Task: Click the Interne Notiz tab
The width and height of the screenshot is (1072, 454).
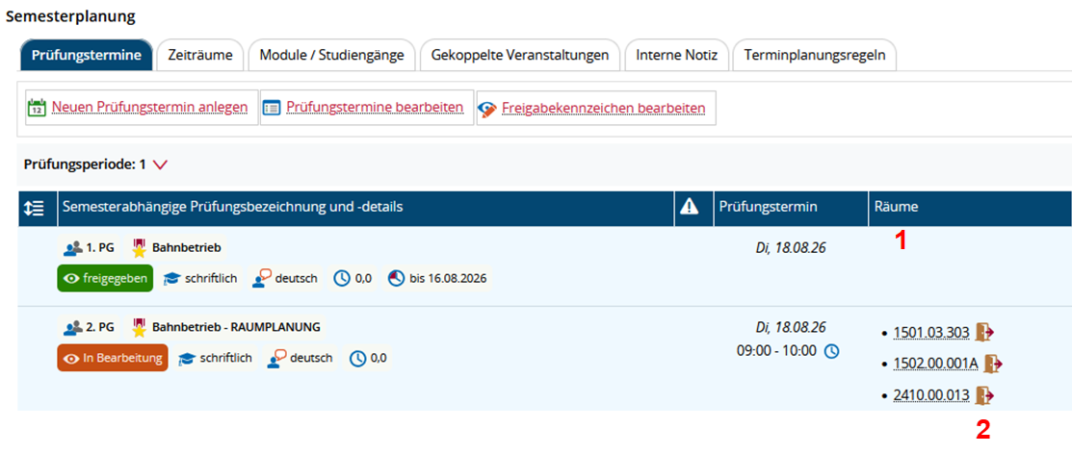Action: (677, 55)
